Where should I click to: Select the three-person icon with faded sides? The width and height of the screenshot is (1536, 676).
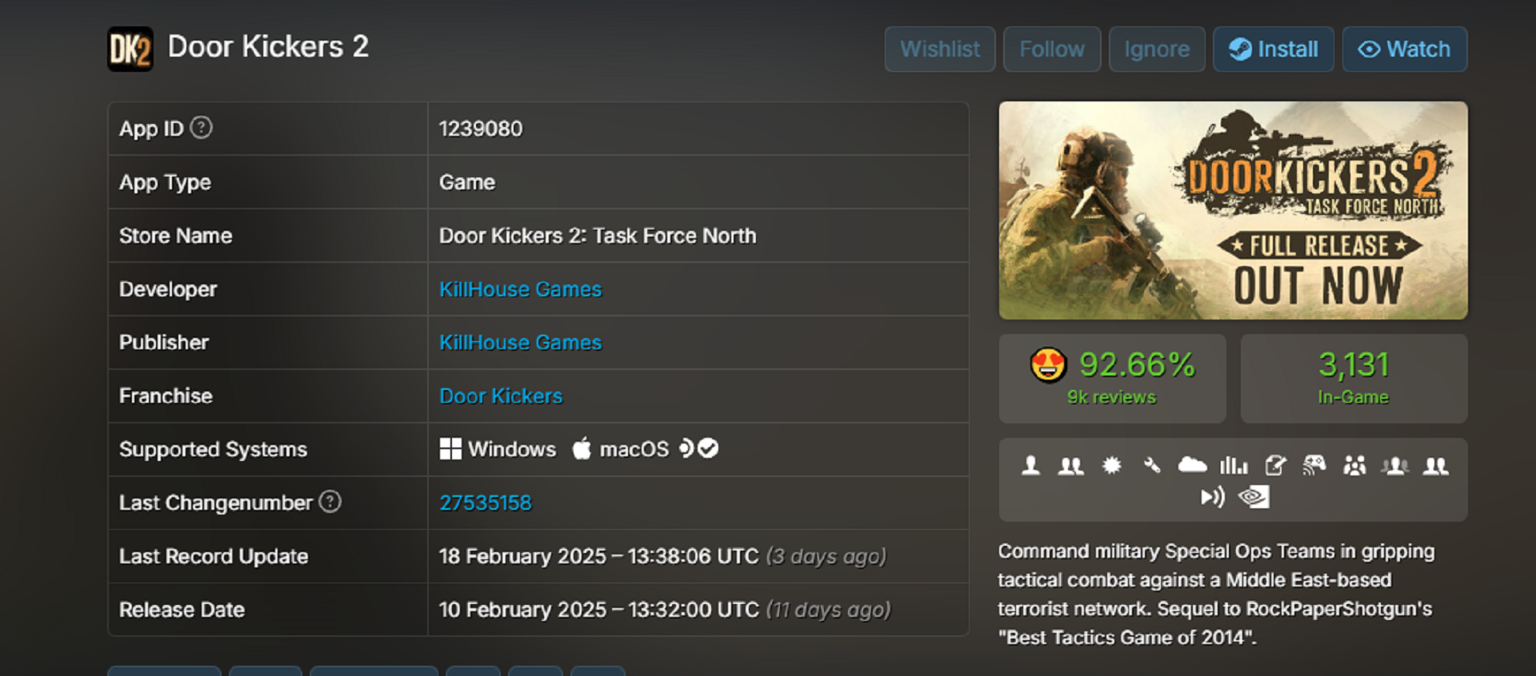(1395, 466)
